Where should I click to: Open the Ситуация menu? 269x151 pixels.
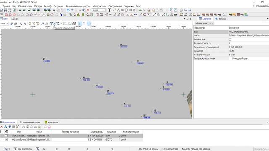point(58,6)
